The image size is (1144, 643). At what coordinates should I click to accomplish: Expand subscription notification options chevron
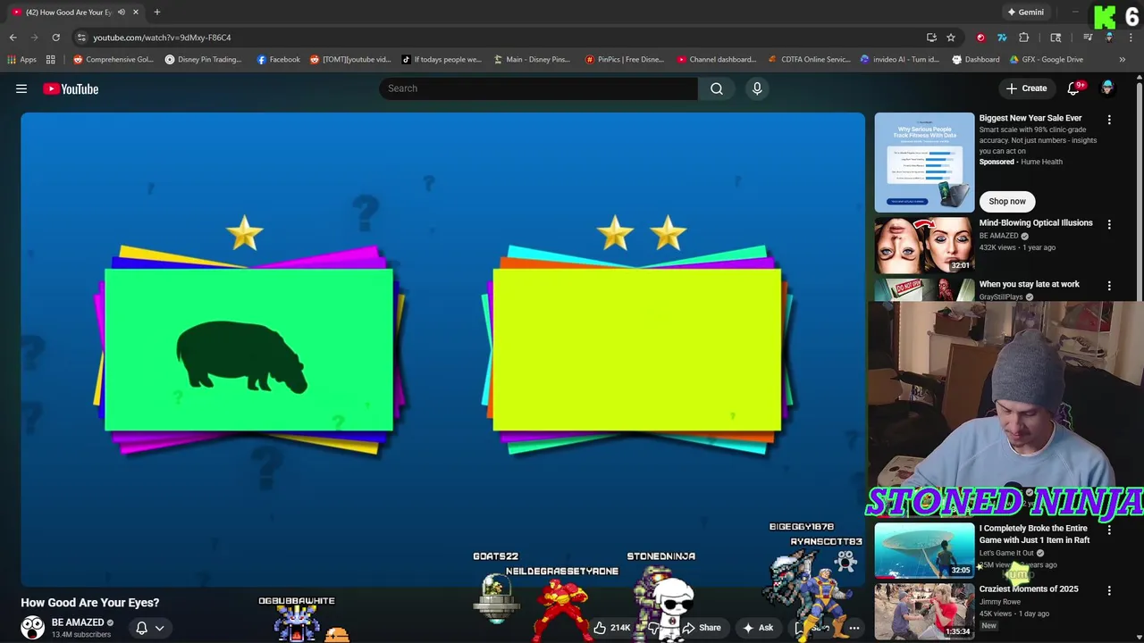(159, 628)
